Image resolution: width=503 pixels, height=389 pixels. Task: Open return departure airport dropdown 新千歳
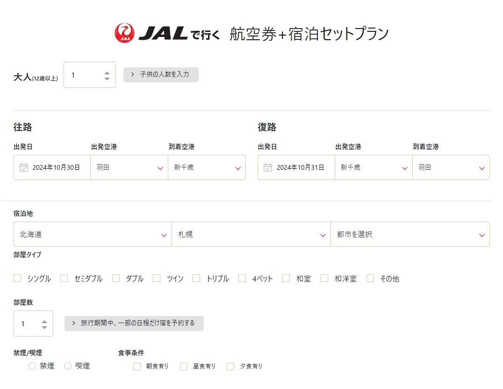(x=374, y=167)
